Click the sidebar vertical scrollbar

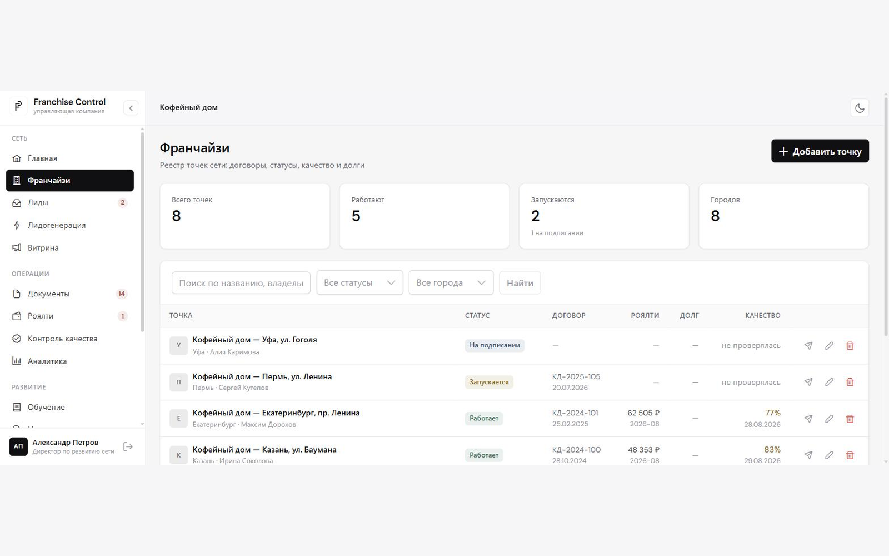click(142, 231)
